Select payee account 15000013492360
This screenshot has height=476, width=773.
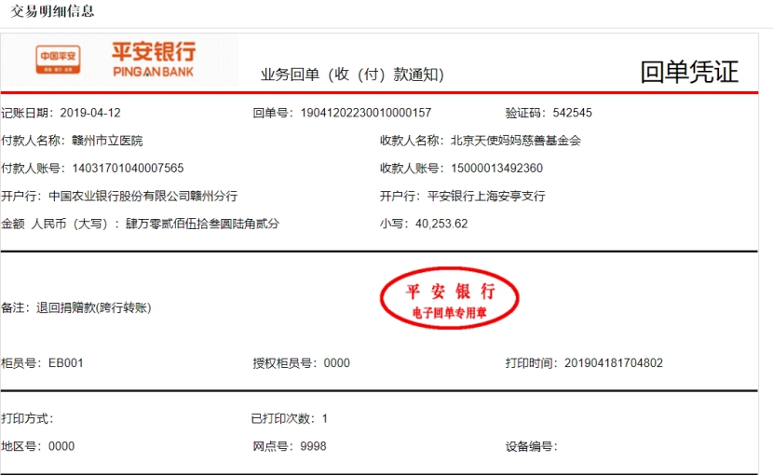496,169
